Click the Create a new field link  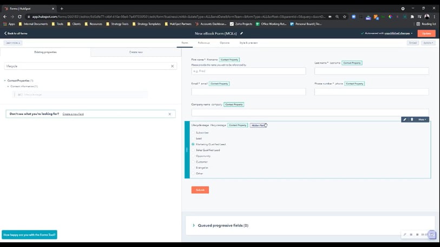tap(73, 114)
